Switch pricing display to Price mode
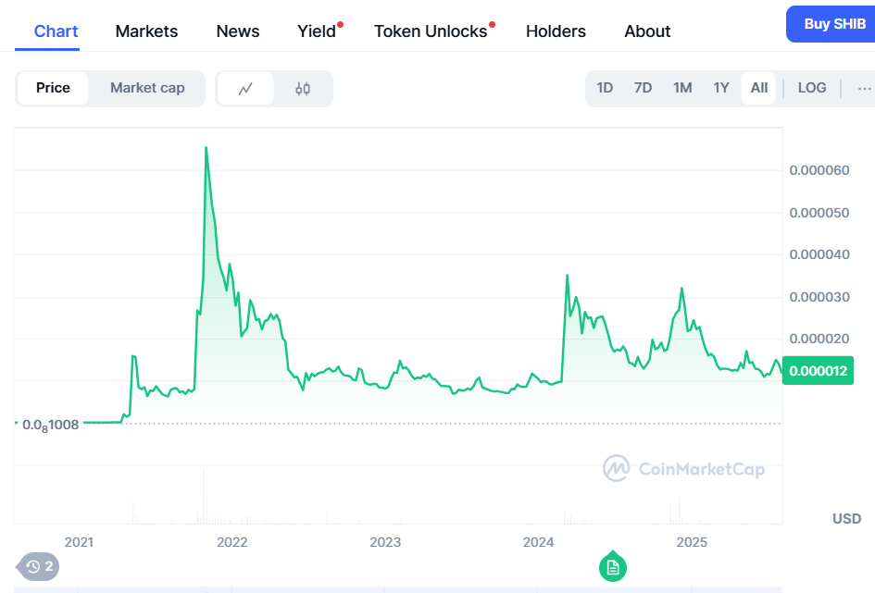Screen dimensions: 875x593 coord(53,87)
